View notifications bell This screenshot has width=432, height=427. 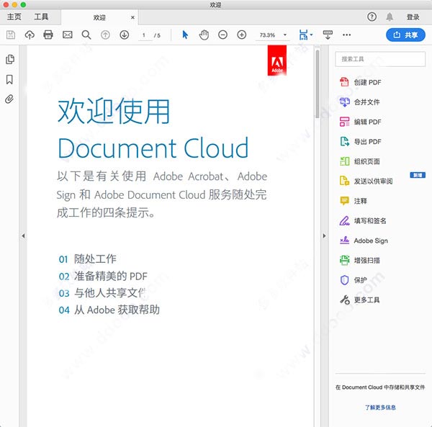tap(390, 17)
